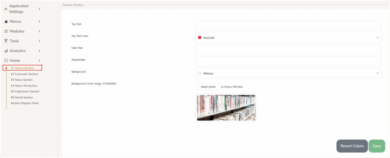Click the Menus icon in sidebar
This screenshot has height=158, width=390.
(6, 22)
